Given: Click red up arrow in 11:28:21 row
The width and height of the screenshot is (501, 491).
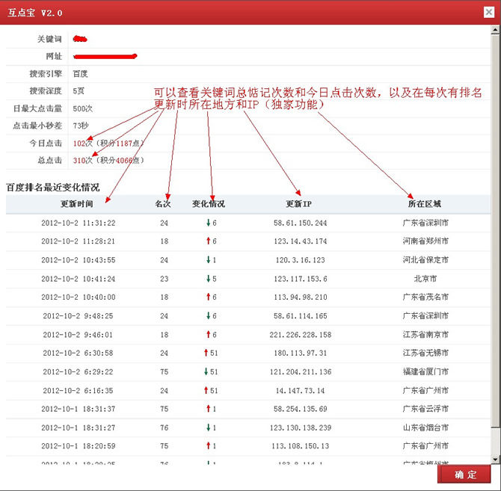Looking at the screenshot, I should [x=208, y=241].
